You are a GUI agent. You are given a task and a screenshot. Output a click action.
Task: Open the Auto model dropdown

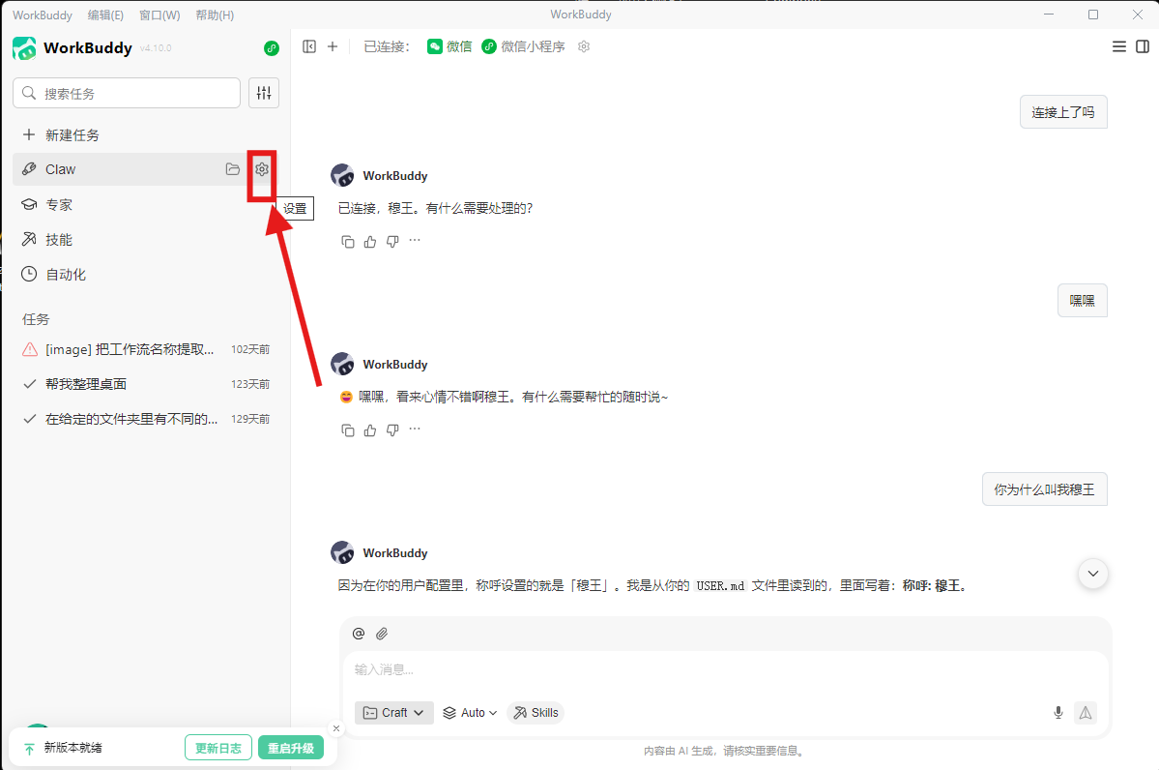point(470,712)
